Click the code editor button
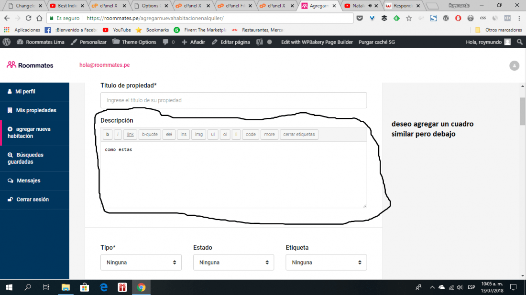526x295 pixels. tap(251, 134)
